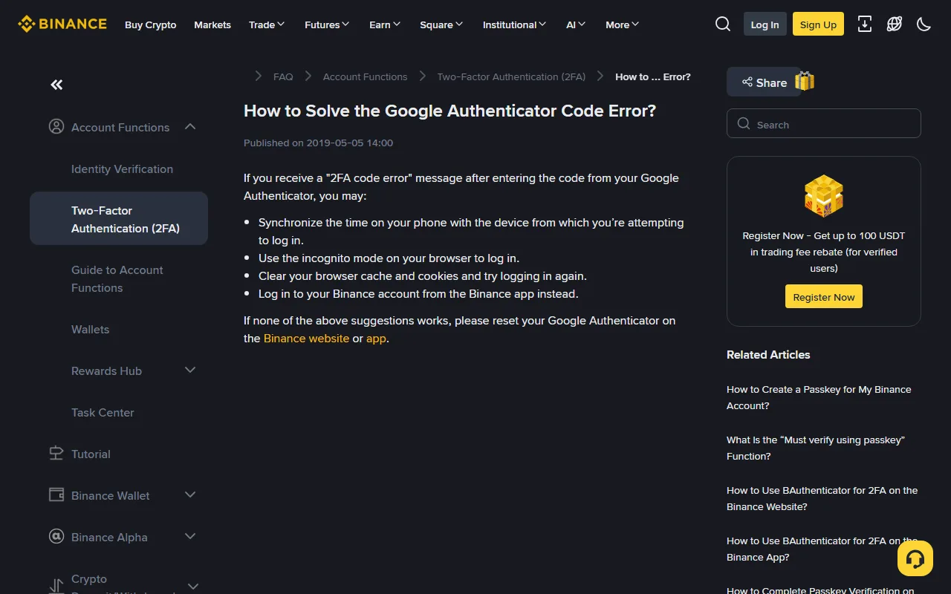951x594 pixels.
Task: Open the Markets page
Action: click(212, 25)
